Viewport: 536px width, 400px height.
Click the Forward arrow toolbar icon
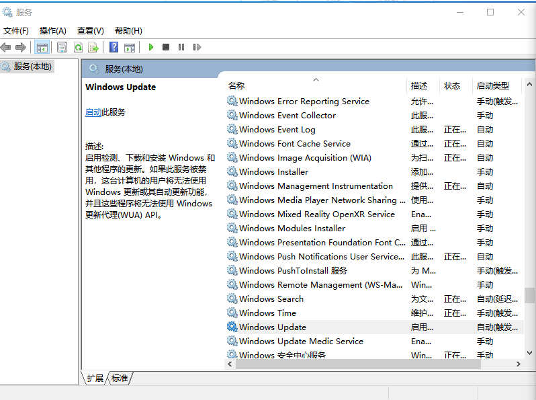click(x=21, y=47)
